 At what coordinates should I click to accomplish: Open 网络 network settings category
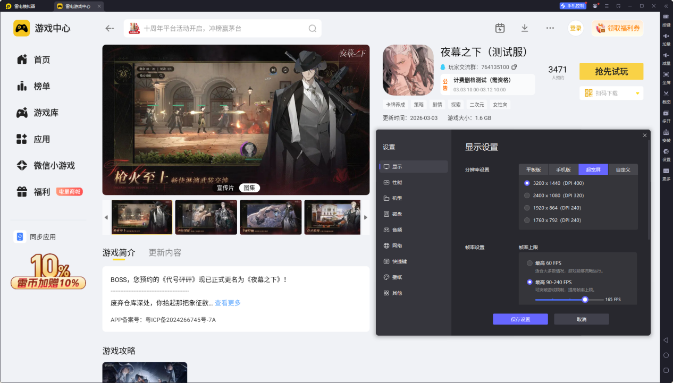pos(414,245)
